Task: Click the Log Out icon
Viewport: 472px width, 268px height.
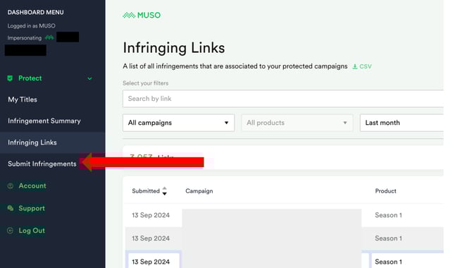Action: [11, 231]
